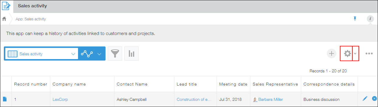Click the Meeting date column header
The image size is (378, 107).
(x=233, y=84)
